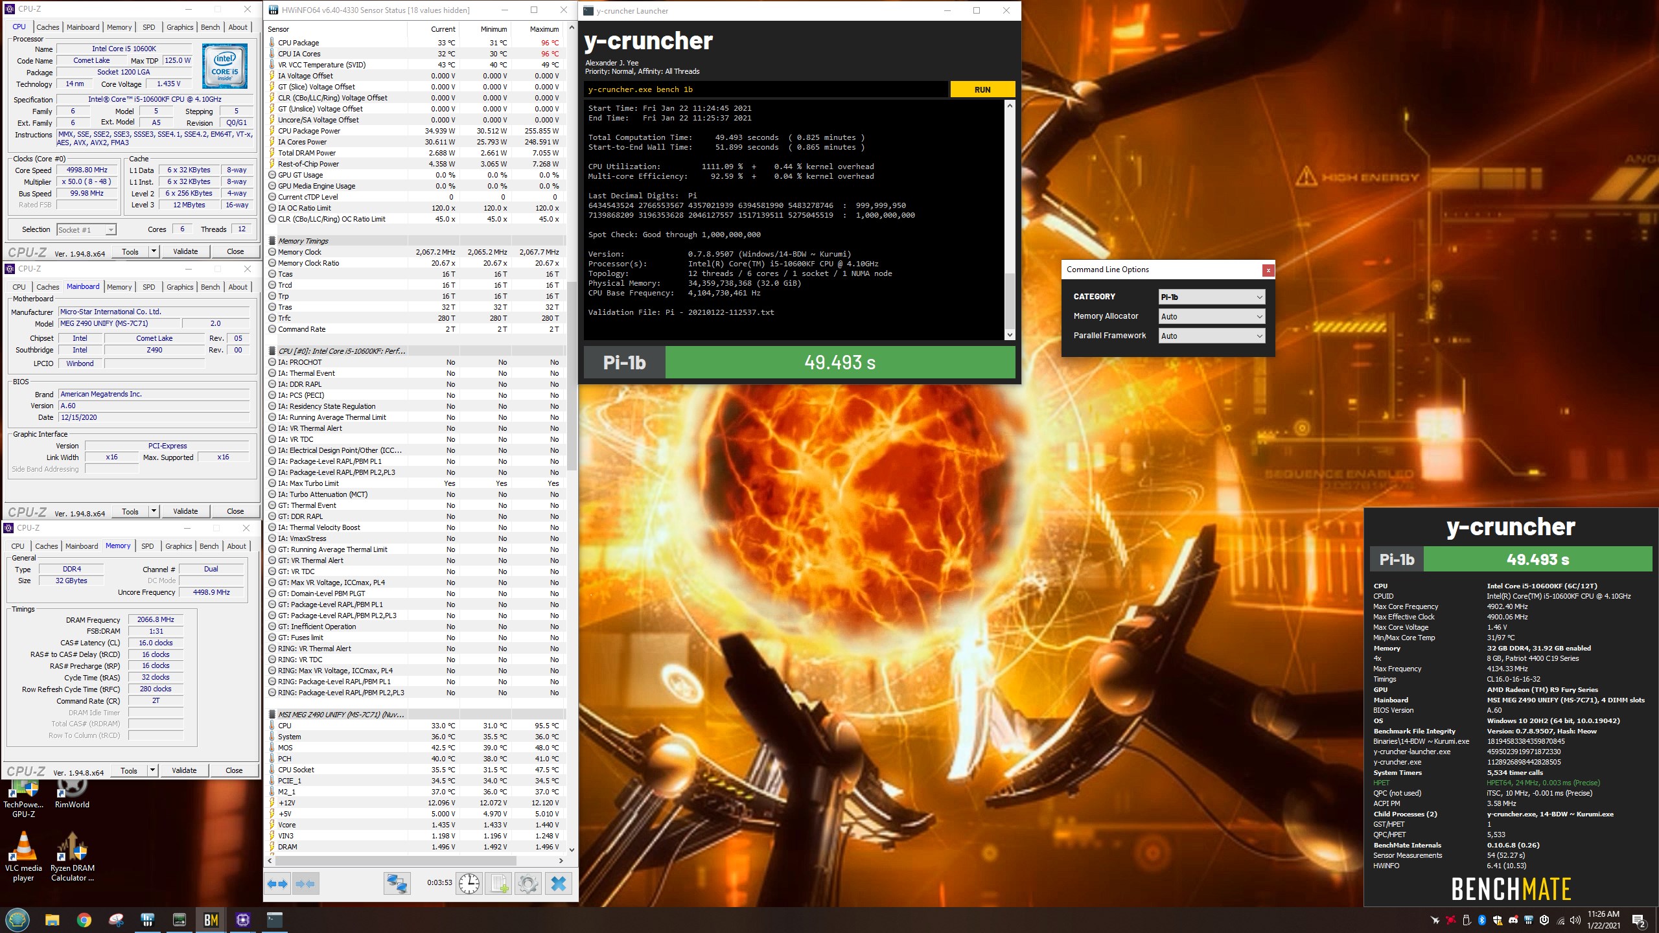The image size is (1659, 933).
Task: Open Bluetooth tray icon
Action: point(1482,920)
